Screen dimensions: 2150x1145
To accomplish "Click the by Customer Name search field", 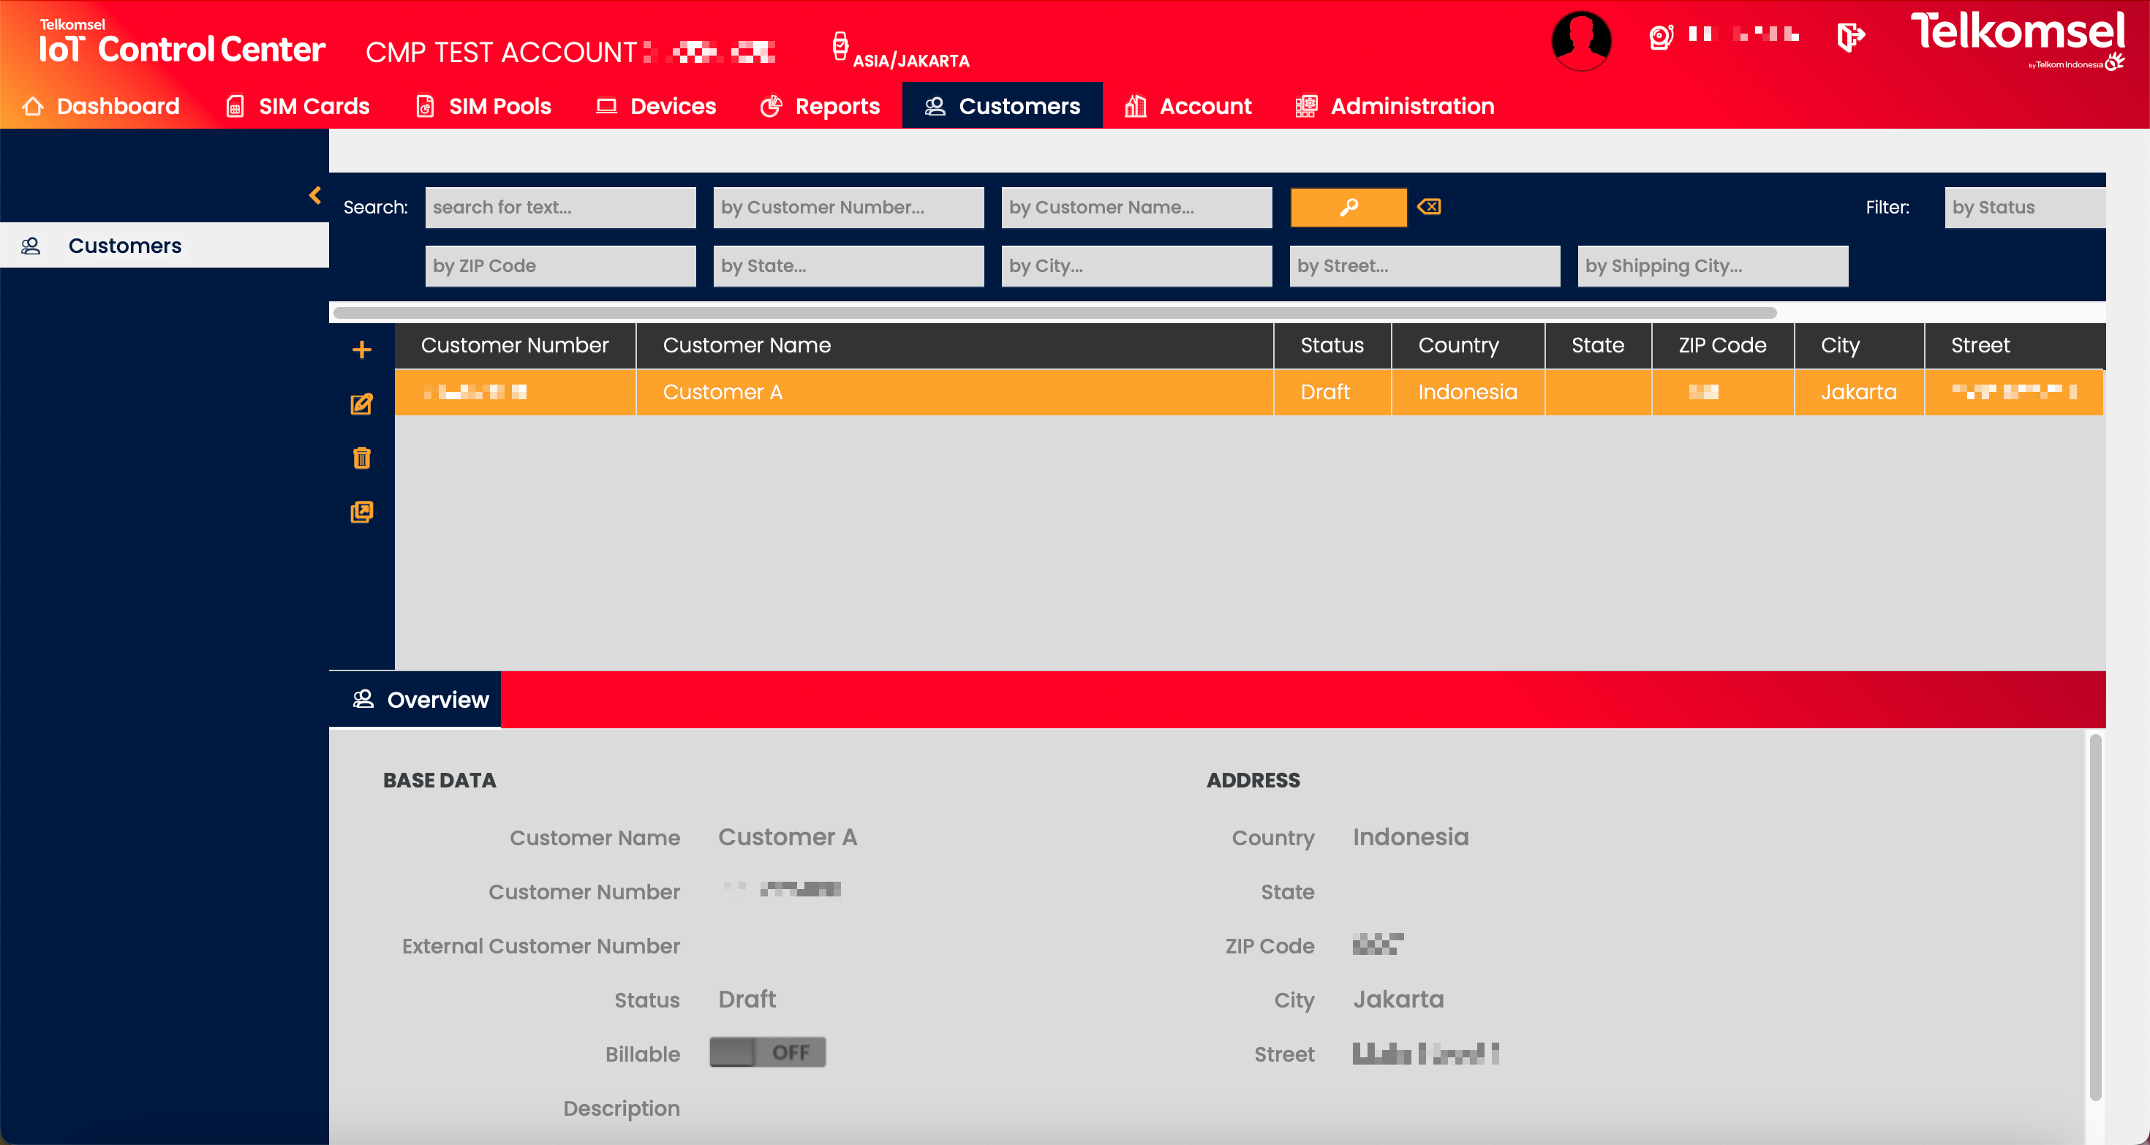I will 1136,208.
